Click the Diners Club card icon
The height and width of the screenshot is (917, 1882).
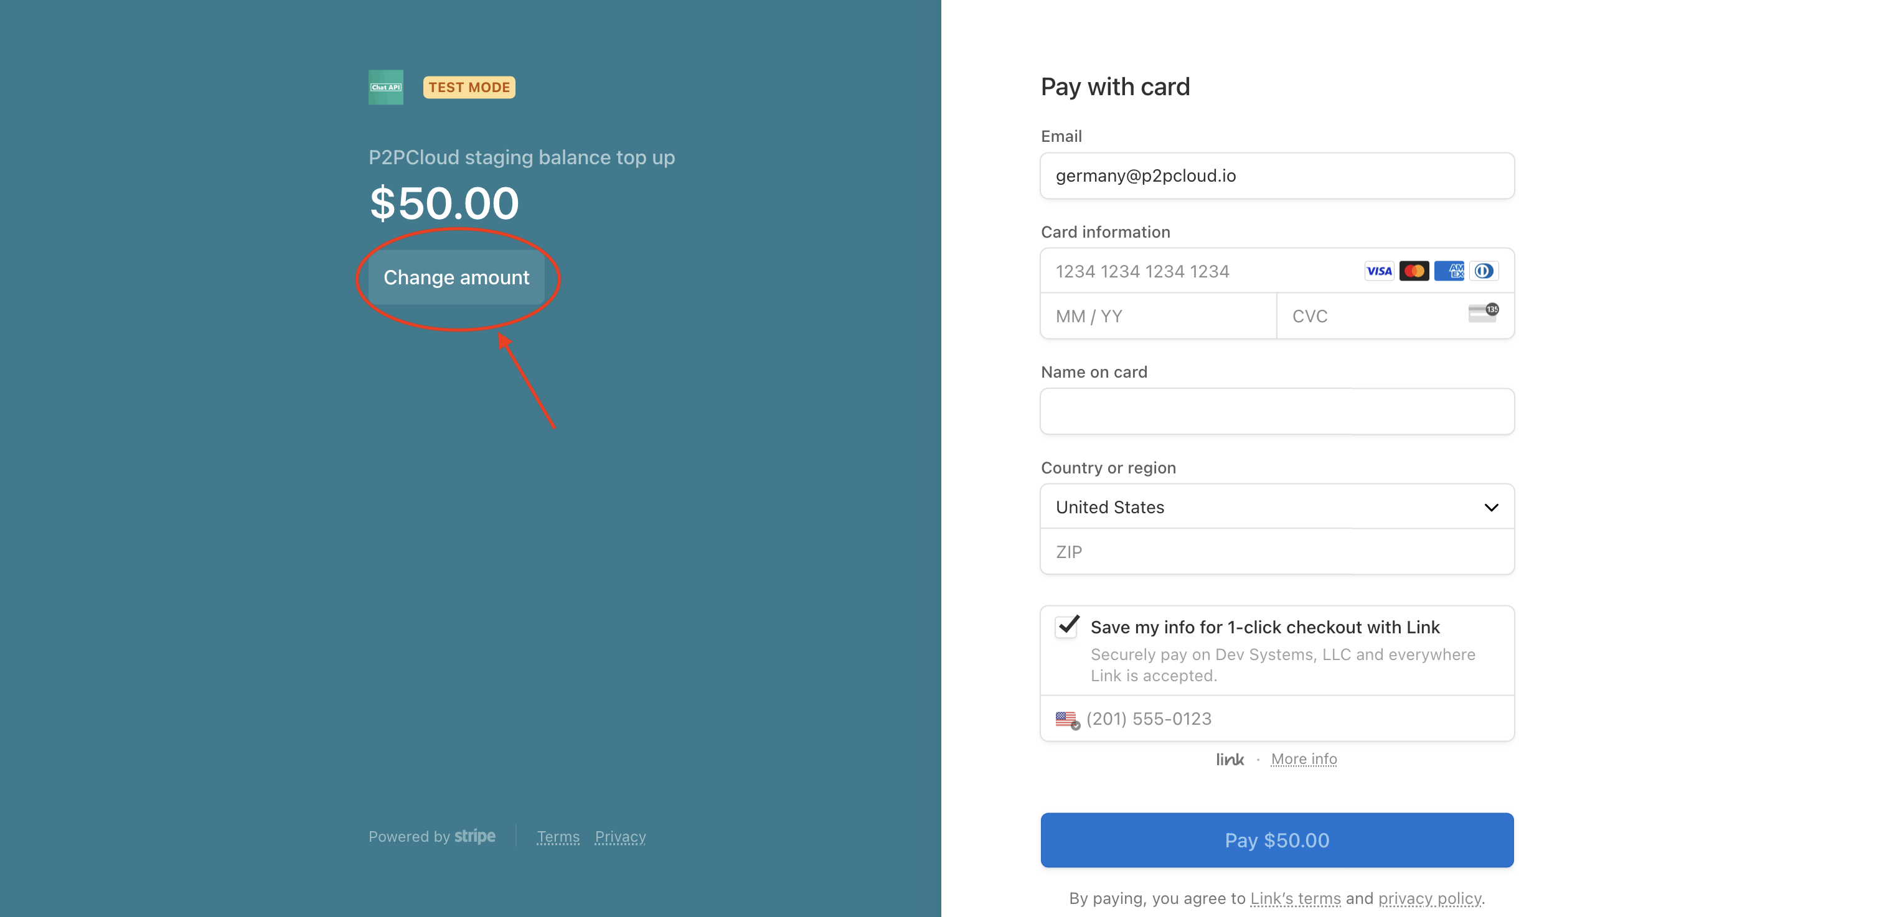pyautogui.click(x=1484, y=272)
